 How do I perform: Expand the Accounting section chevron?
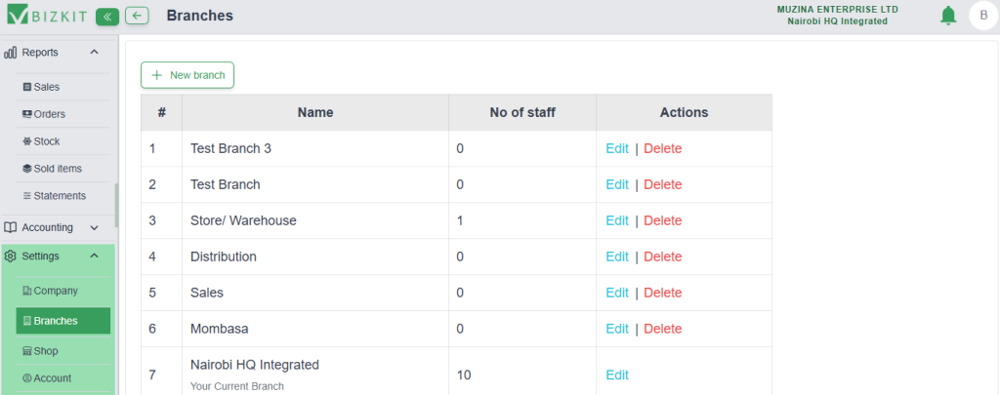(x=94, y=227)
